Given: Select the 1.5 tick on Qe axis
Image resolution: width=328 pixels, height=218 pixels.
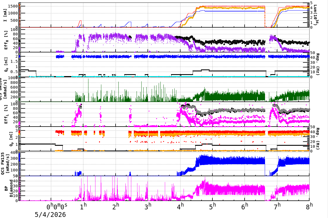Looking at the screenshot, I should [14, 62].
